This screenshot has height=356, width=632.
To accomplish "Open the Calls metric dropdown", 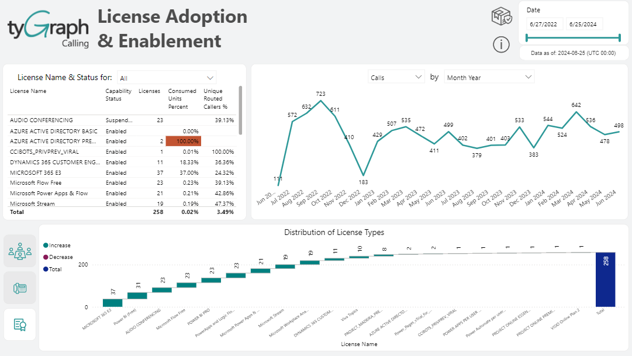I will coord(396,77).
